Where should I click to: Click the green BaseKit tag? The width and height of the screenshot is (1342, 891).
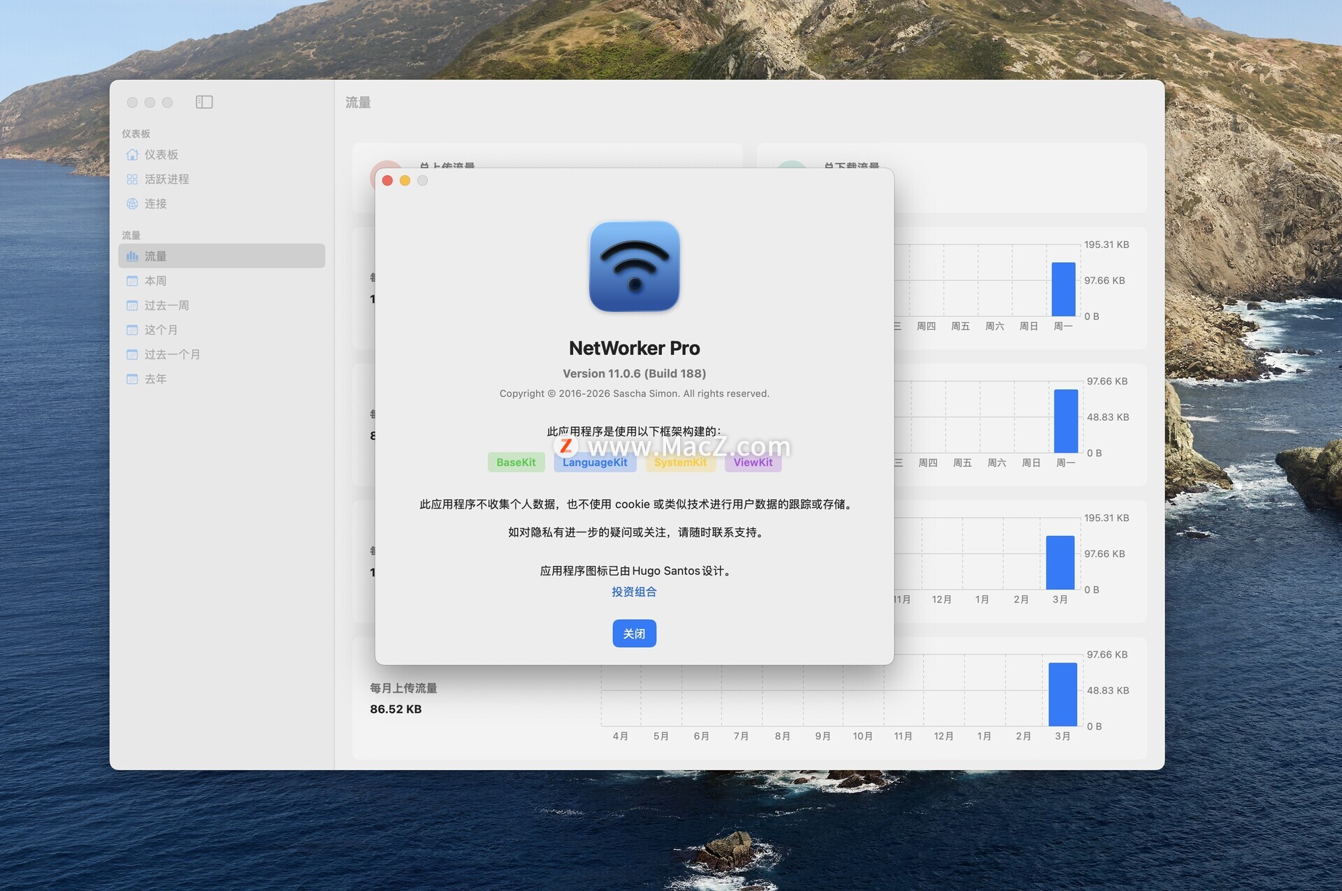(516, 463)
